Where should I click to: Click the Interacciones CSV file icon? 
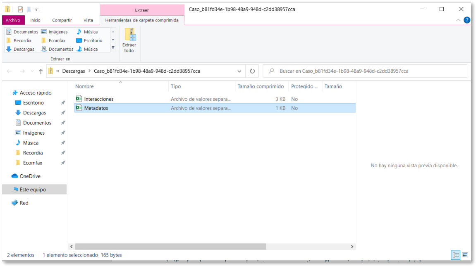(79, 99)
